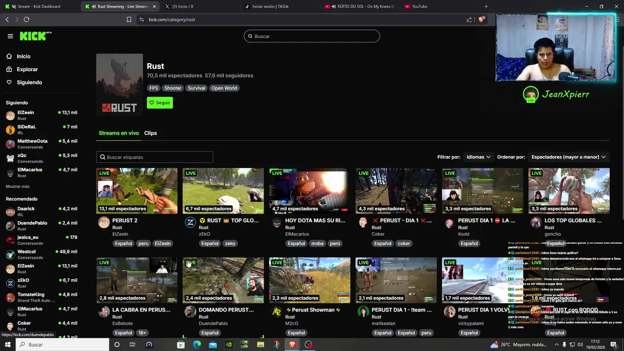Screen dimensions: 624x351
Task: Click the Kodd streamer avatar
Action: pyautogui.click(x=449, y=223)
